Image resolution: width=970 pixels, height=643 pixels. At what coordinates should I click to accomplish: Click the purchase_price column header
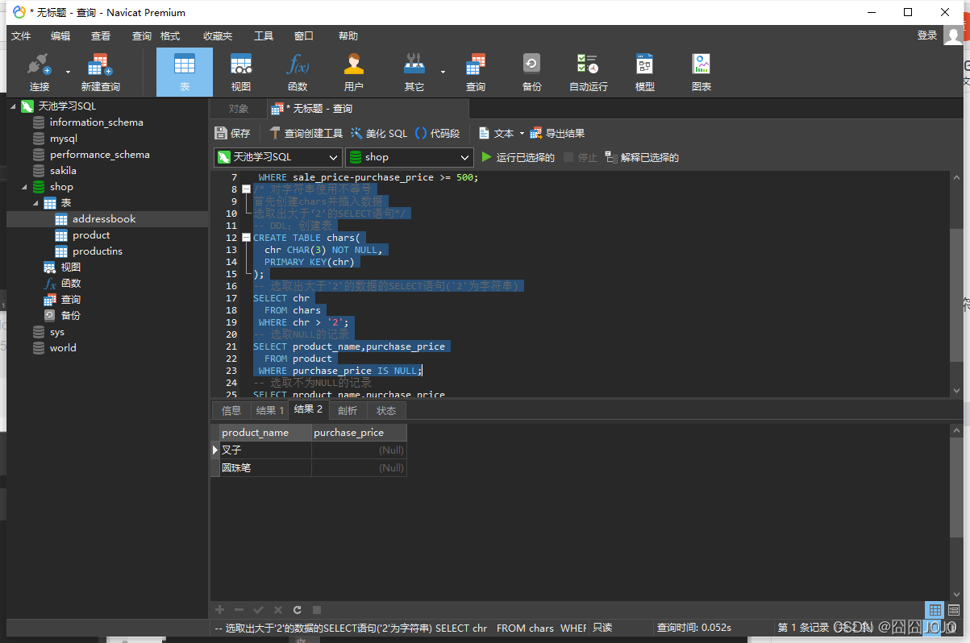[359, 433]
